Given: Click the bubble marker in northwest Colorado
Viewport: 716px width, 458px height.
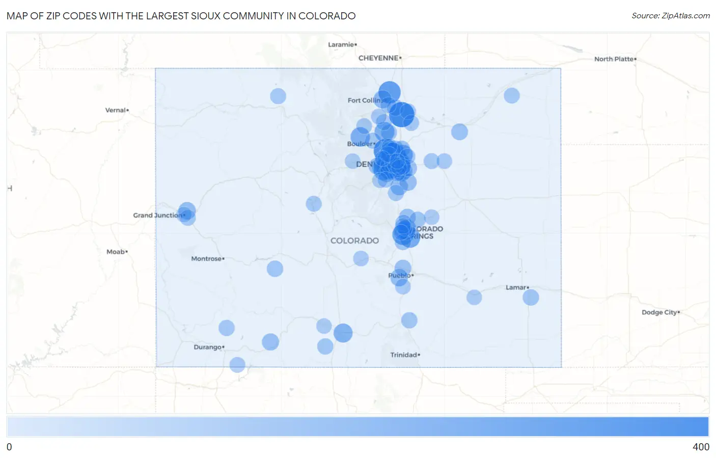Looking at the screenshot, I should tap(278, 96).
